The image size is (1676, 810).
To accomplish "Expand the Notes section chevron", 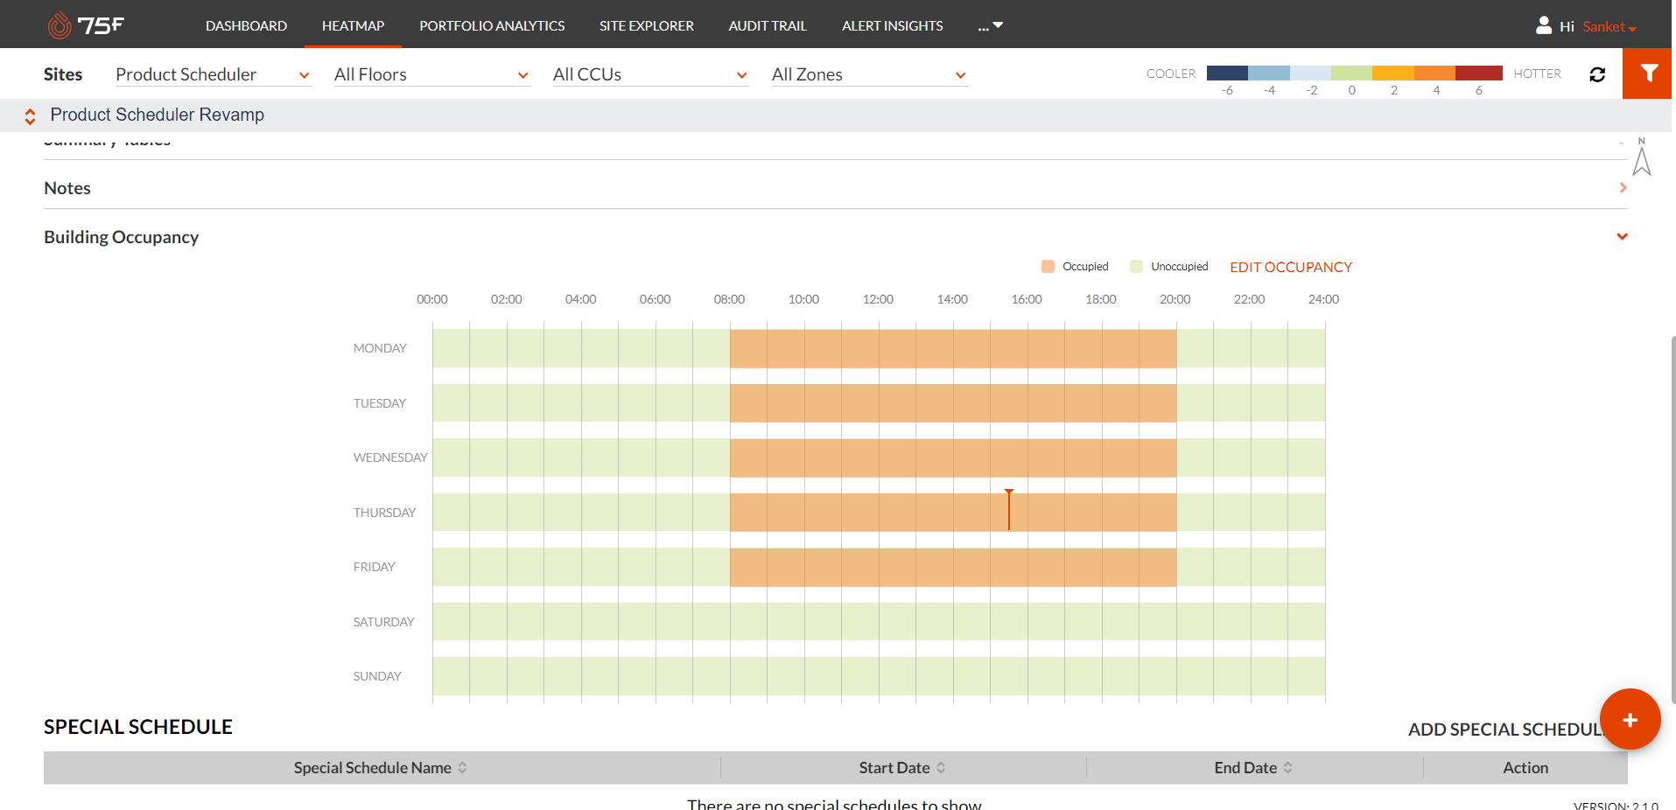I will 1623,188.
